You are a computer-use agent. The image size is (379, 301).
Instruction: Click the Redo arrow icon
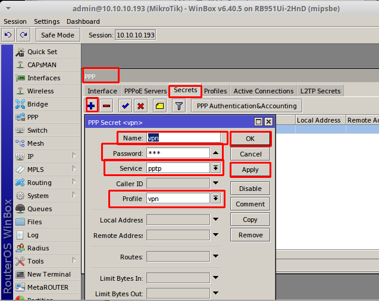click(23, 35)
